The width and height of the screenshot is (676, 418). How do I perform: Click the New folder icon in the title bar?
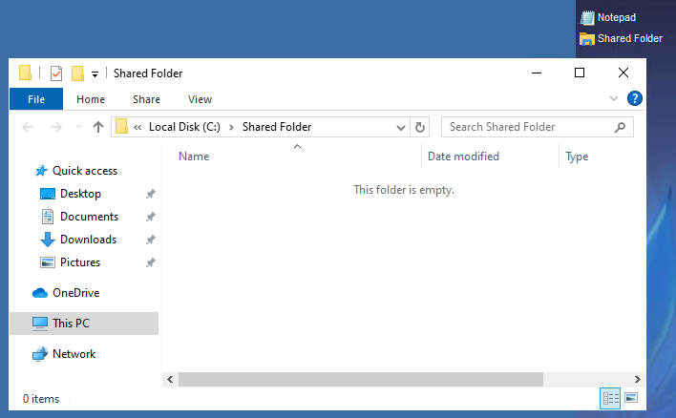point(78,73)
